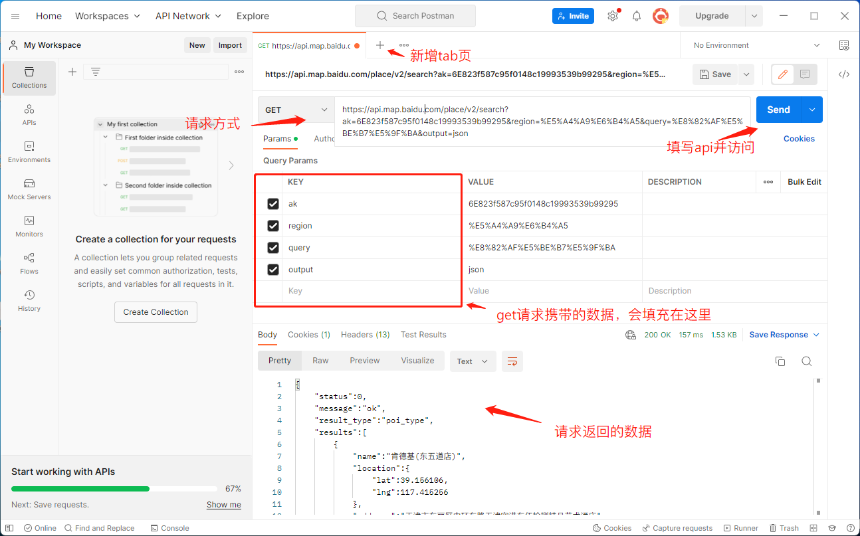Screen dimensions: 860x536
Task: Open Mock Servers in the sidebar
Action: (x=29, y=189)
